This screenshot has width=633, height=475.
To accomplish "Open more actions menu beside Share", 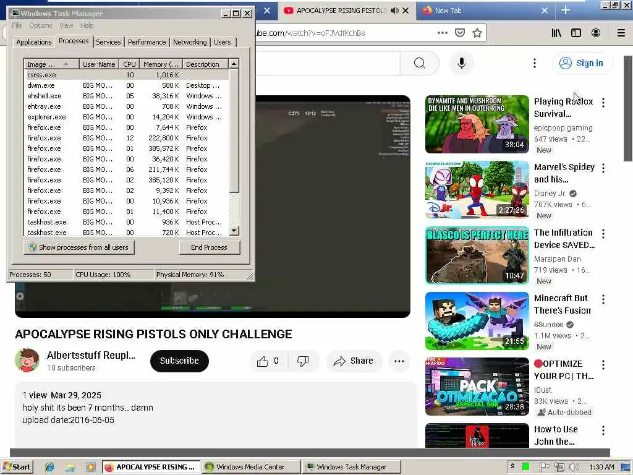I will (399, 361).
